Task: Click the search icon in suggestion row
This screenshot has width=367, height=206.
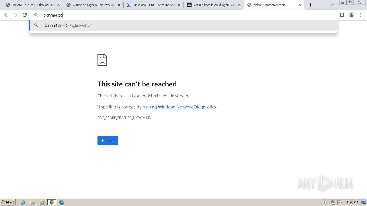Action: coord(36,25)
